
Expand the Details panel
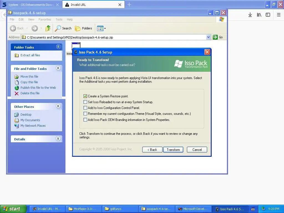coord(58,139)
